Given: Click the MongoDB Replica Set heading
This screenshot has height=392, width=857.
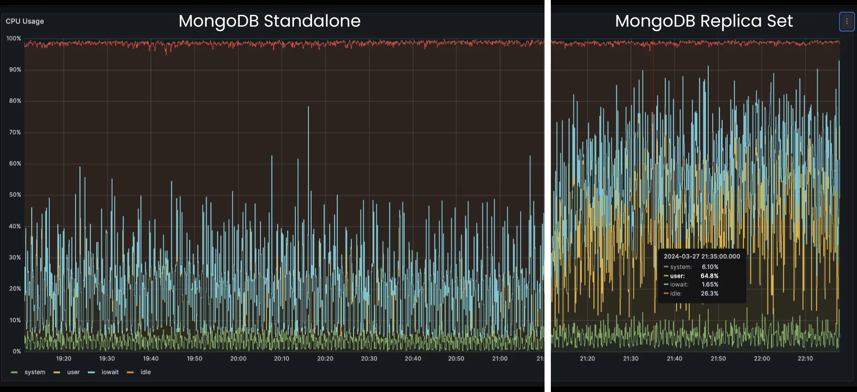Looking at the screenshot, I should [x=704, y=21].
